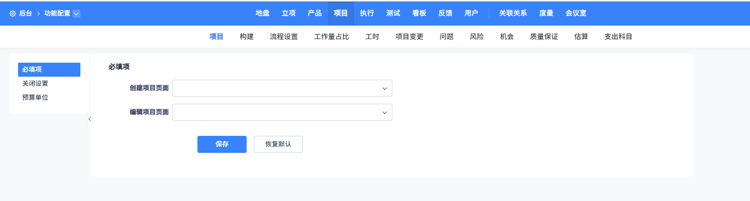This screenshot has height=201, width=750.
Task: Select 关闭设置 in the left sidebar
Action: (35, 84)
